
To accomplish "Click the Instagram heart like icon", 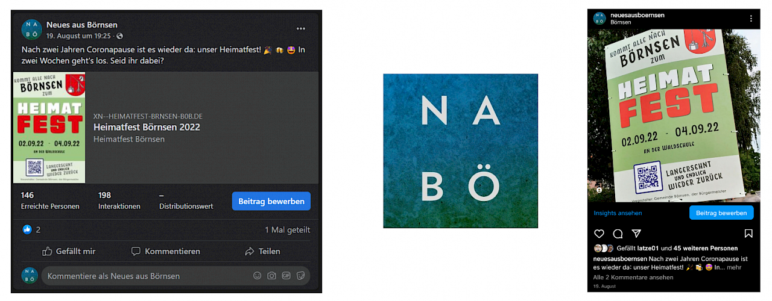I will tap(599, 234).
